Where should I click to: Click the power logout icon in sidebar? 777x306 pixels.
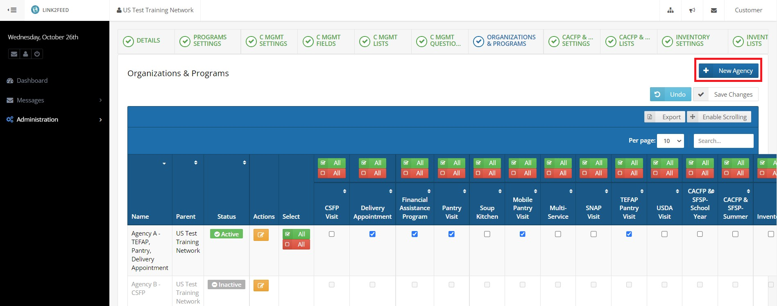37,54
